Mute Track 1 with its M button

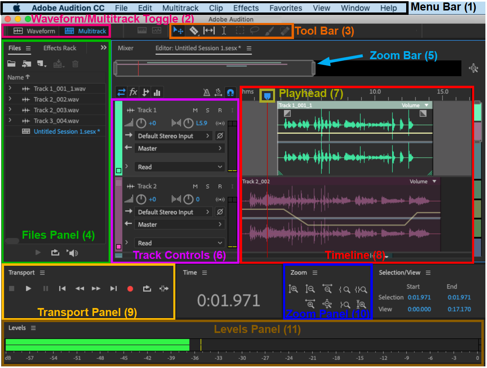(x=195, y=110)
